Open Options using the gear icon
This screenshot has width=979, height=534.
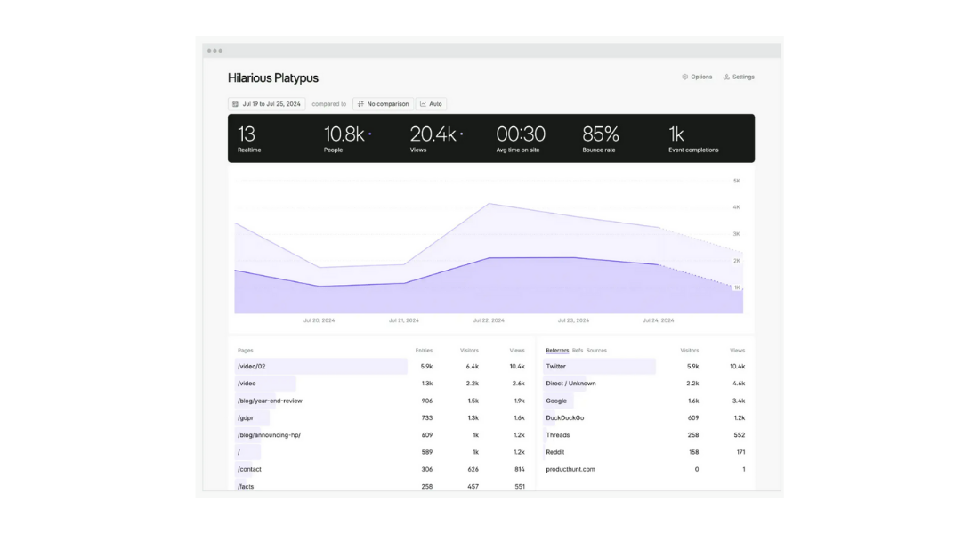(x=685, y=77)
